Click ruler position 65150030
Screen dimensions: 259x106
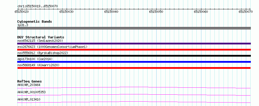(x=67, y=12)
